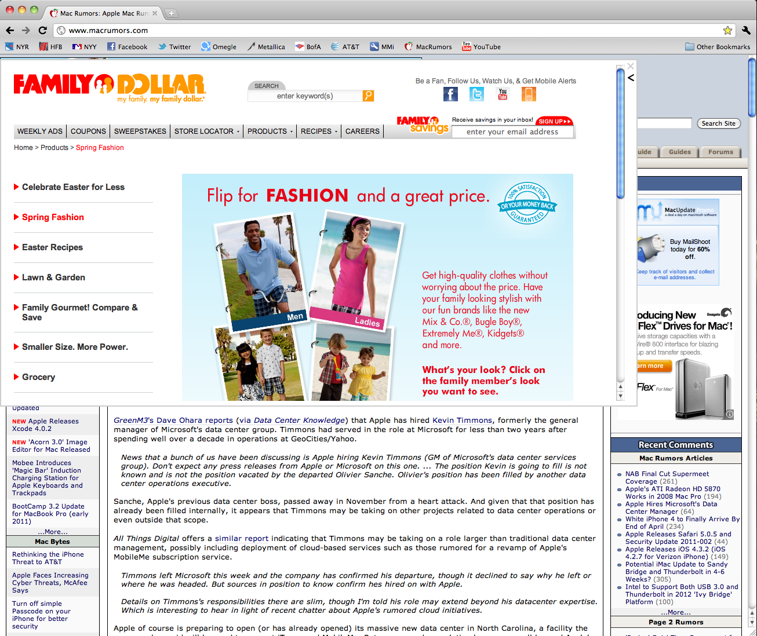Click the MailShoot advertisement image
The height and width of the screenshot is (636, 757).
tap(678, 242)
